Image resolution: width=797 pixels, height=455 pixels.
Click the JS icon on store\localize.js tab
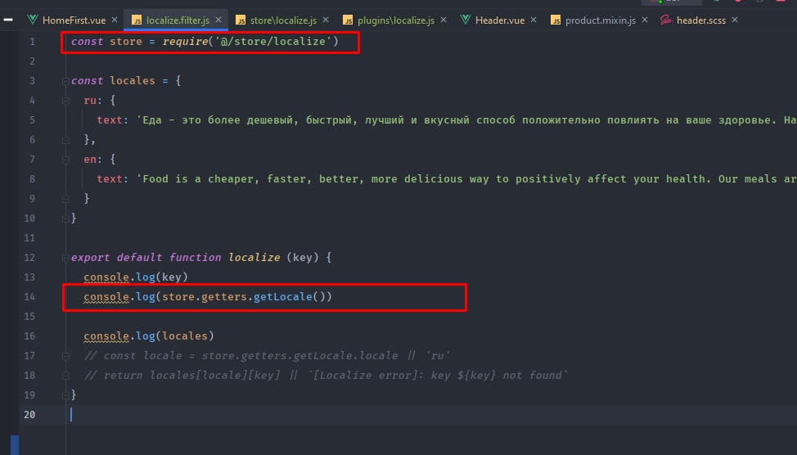241,20
